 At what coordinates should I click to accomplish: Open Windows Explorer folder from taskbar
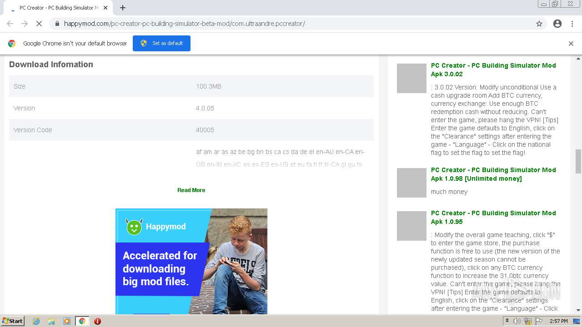point(51,321)
